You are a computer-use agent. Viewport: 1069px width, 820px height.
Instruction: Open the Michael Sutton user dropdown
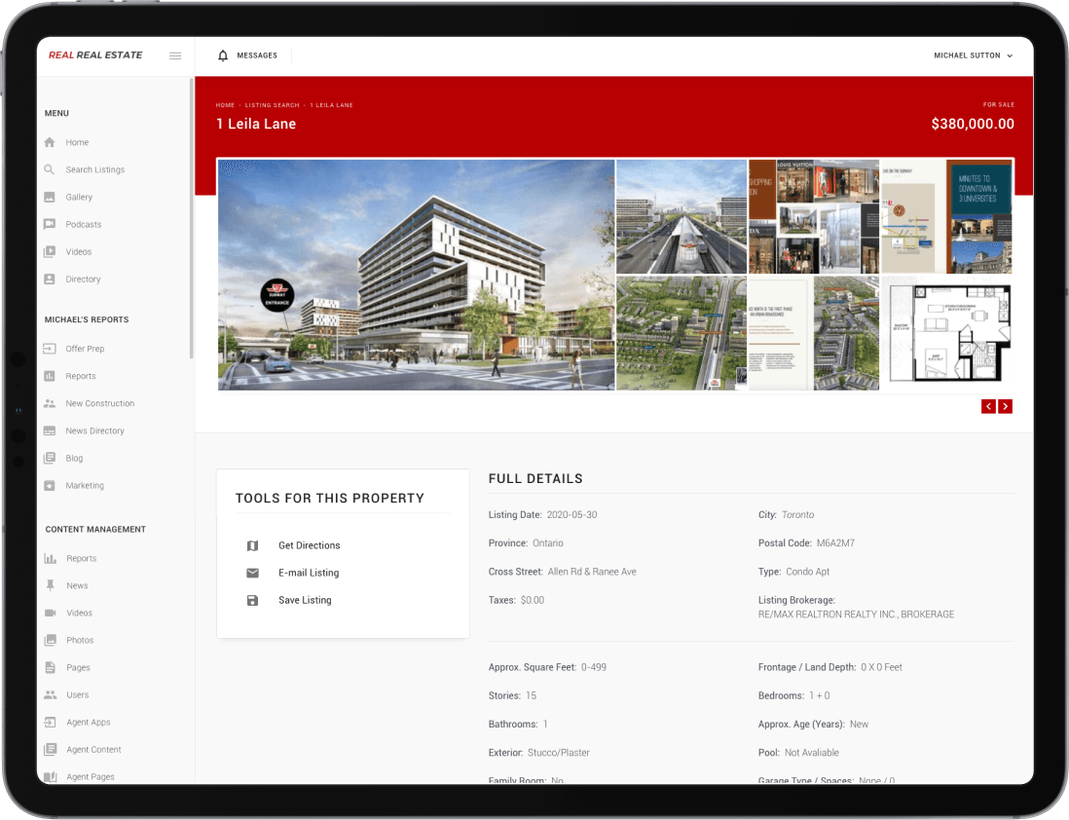973,56
